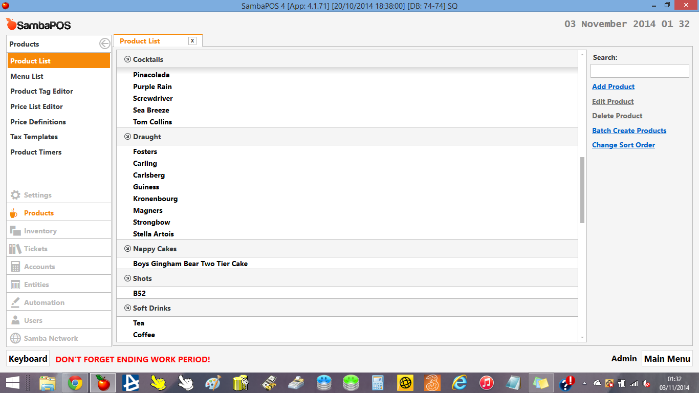Open Price List Editor menu item
The height and width of the screenshot is (393, 699).
[x=36, y=106]
